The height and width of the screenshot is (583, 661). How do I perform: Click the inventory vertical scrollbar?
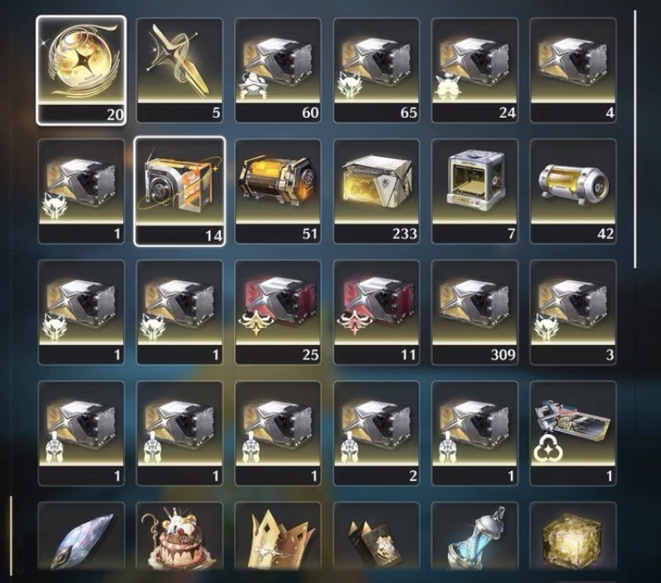click(635, 139)
